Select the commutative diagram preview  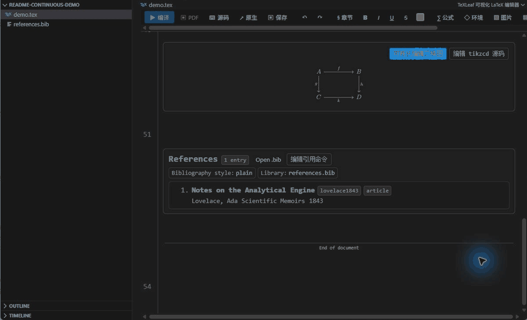pyautogui.click(x=339, y=84)
